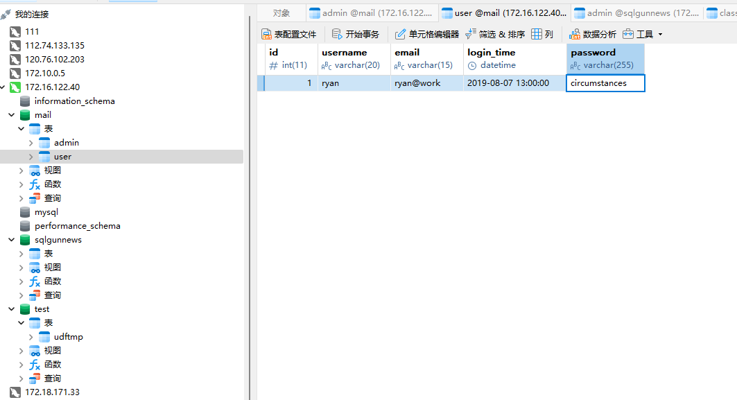The width and height of the screenshot is (737, 400).
Task: Expand views (视图) under mail
Action: [x=21, y=170]
